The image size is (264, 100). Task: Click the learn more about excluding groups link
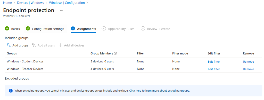pos(159,91)
